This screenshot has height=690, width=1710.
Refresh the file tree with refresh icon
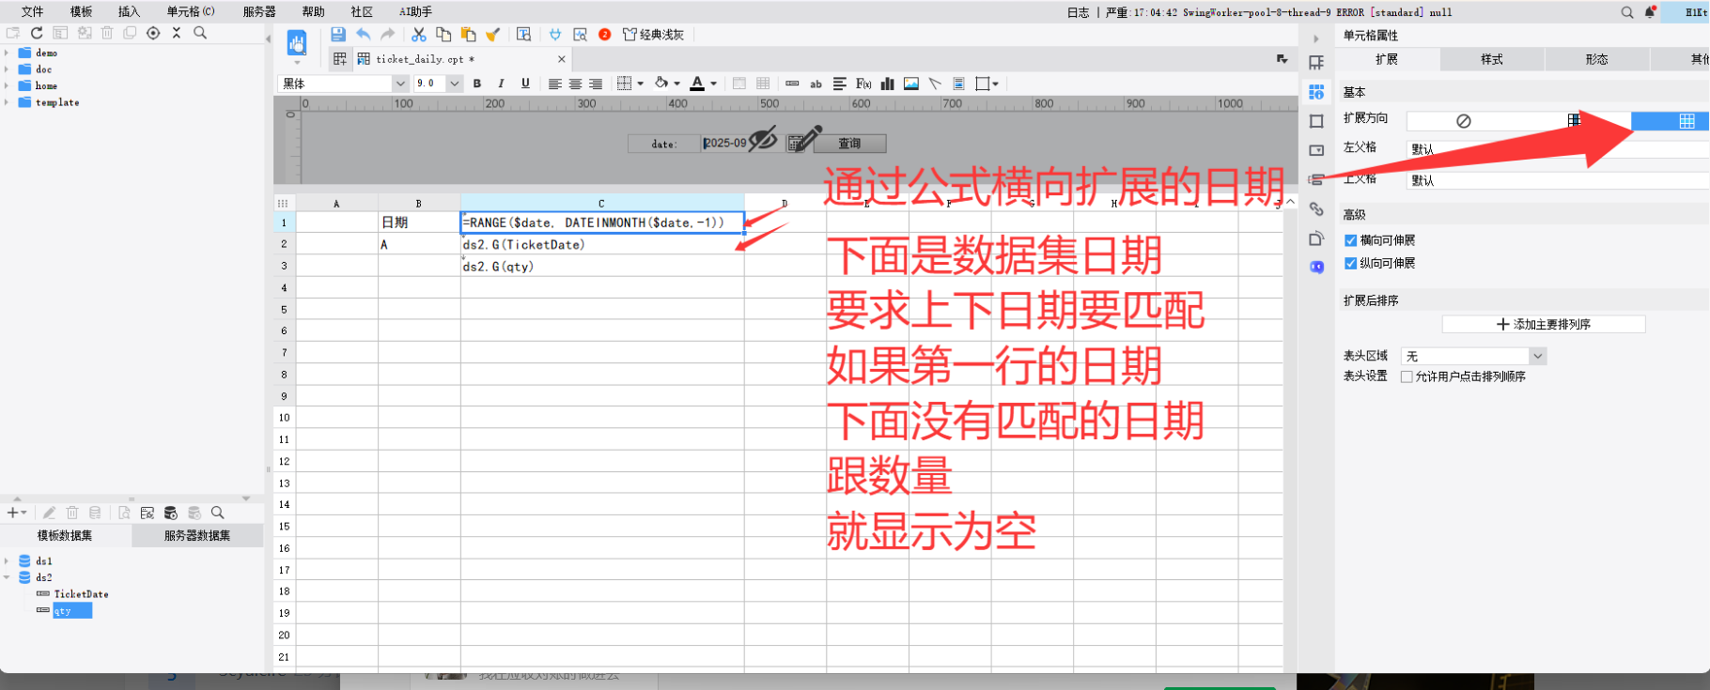37,33
